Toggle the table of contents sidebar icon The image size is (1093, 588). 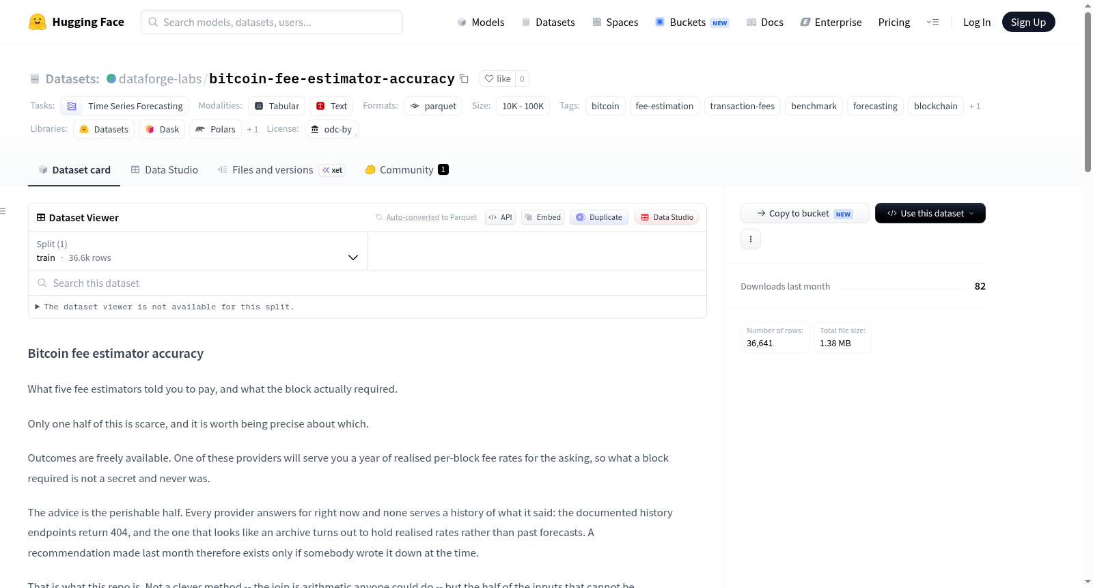pyautogui.click(x=3, y=211)
